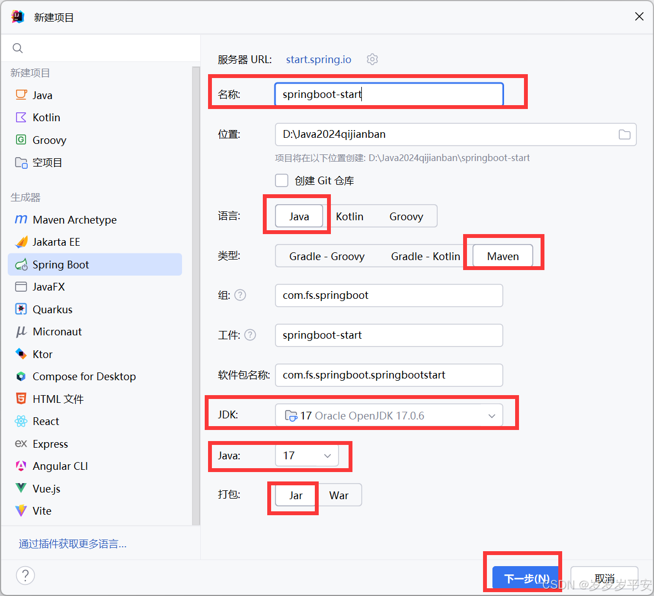The image size is (654, 596).
Task: Open server URL settings gear
Action: pyautogui.click(x=372, y=59)
